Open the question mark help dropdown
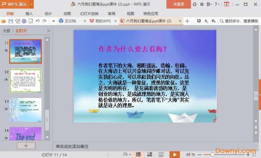Image resolution: width=261 pixels, height=158 pixels. coord(217,4)
